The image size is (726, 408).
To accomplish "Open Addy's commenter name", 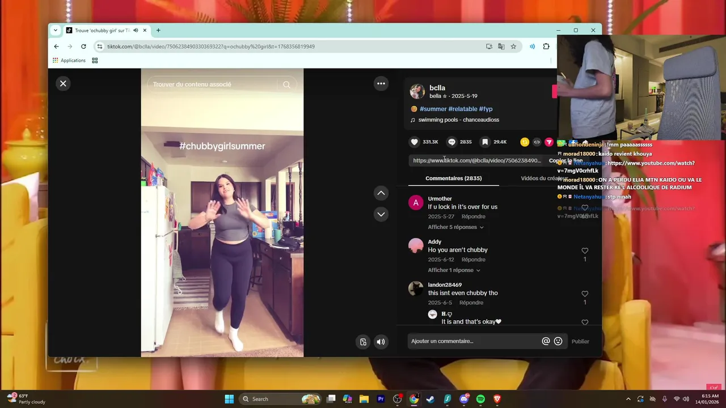I will 434,242.
